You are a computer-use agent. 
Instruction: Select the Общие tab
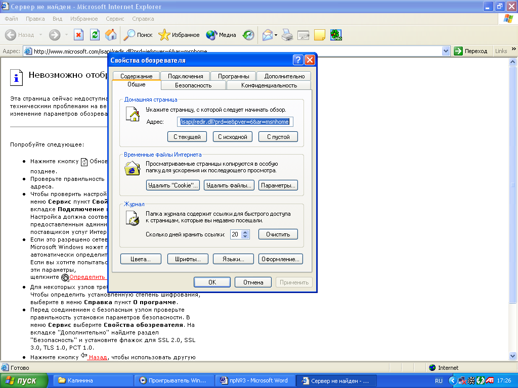(137, 85)
